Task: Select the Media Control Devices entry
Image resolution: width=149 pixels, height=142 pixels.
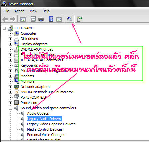Action: coord(45,129)
